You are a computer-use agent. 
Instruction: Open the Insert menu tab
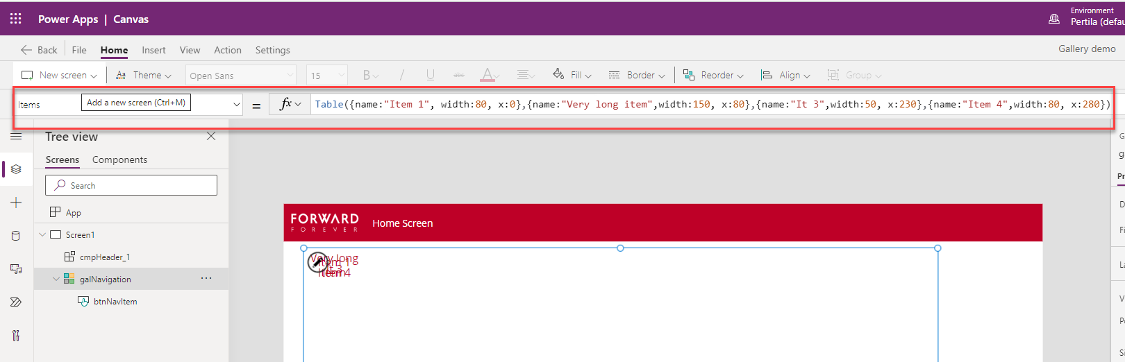(x=153, y=50)
